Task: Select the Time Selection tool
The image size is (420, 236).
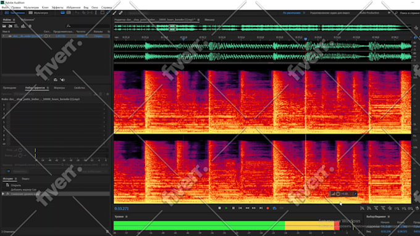Action: (96, 12)
